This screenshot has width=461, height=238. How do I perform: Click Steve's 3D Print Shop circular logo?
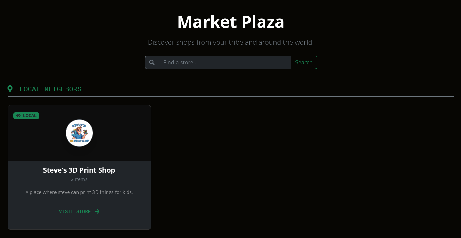click(79, 133)
